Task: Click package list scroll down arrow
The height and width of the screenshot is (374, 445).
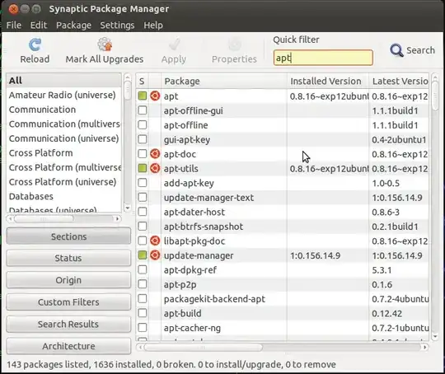Action: click(x=435, y=337)
